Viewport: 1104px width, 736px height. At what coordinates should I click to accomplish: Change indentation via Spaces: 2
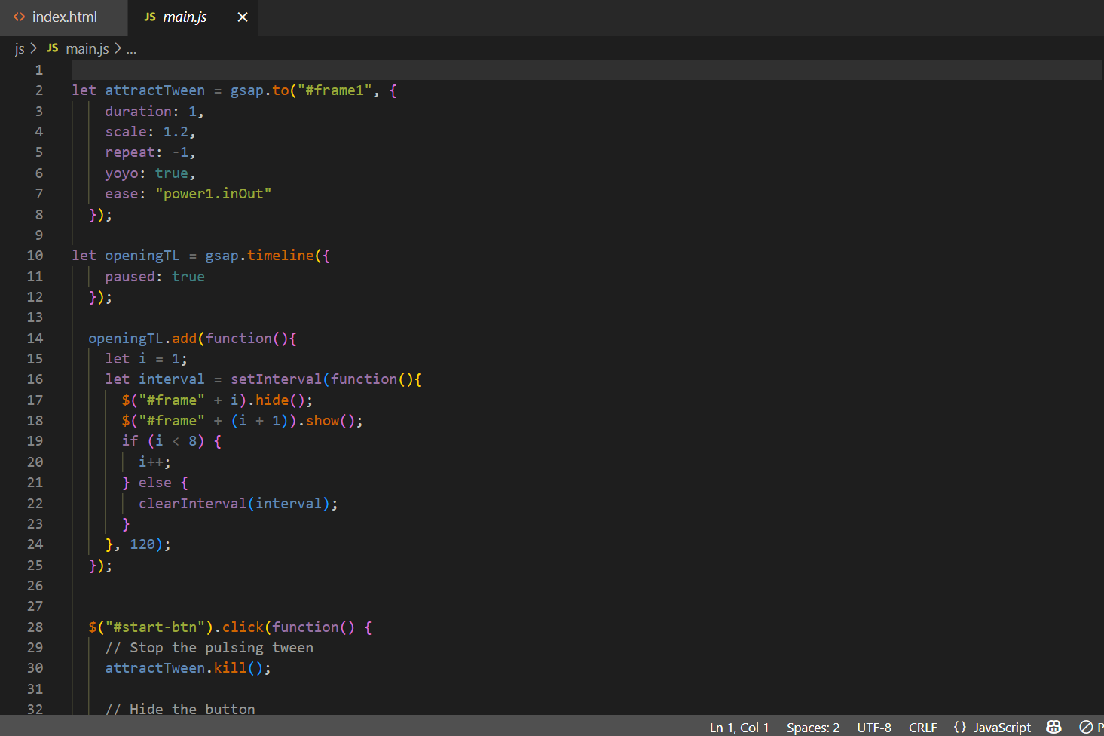tap(812, 727)
